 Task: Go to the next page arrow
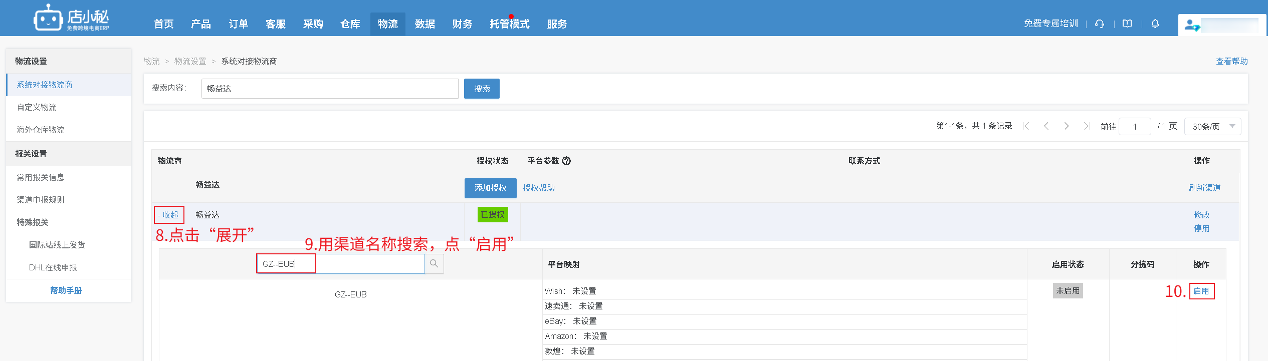click(1067, 126)
